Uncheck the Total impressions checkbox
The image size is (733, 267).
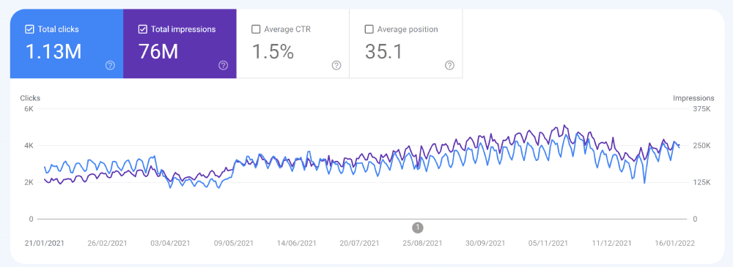point(143,29)
